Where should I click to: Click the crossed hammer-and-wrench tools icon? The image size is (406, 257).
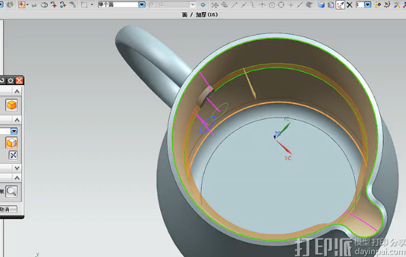[x=396, y=5]
